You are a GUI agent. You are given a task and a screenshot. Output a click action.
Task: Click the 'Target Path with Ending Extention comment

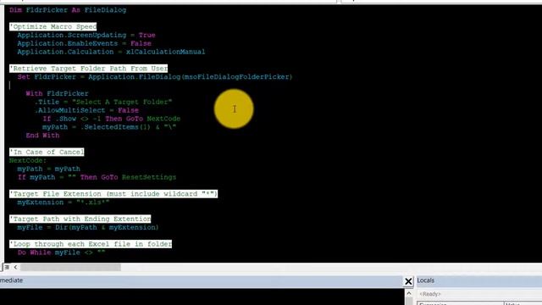pos(80,219)
